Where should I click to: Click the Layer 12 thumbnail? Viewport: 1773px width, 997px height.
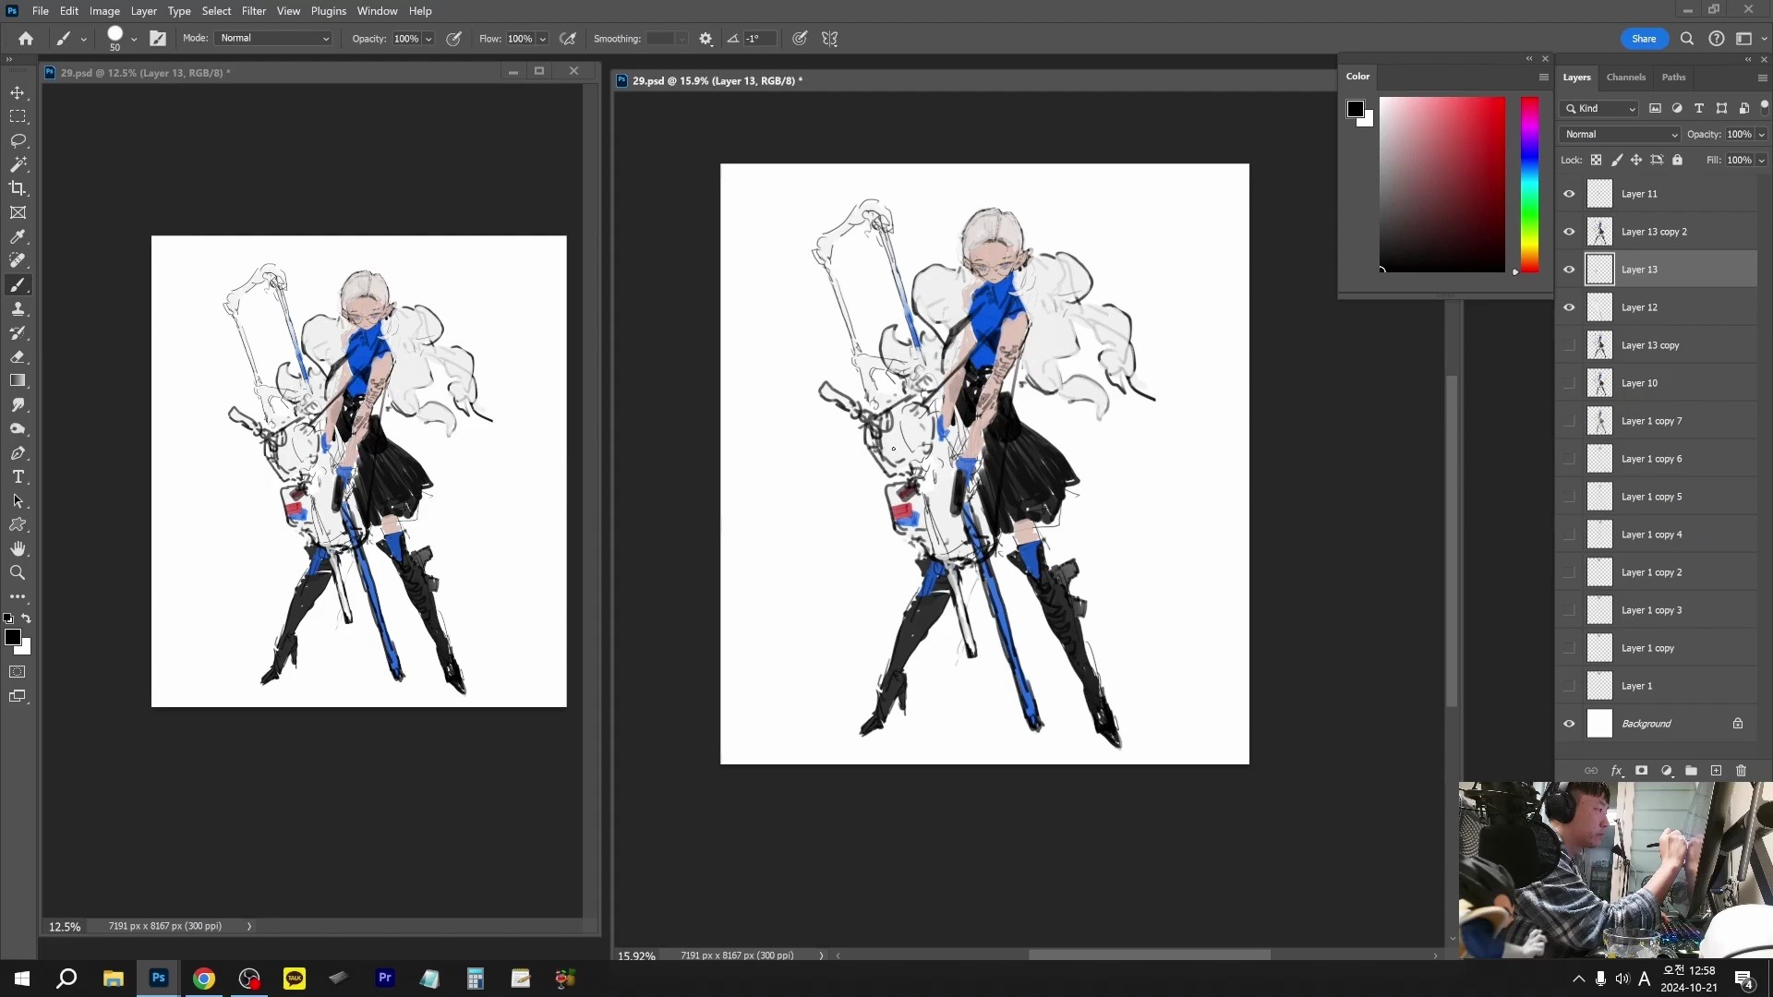click(1598, 306)
